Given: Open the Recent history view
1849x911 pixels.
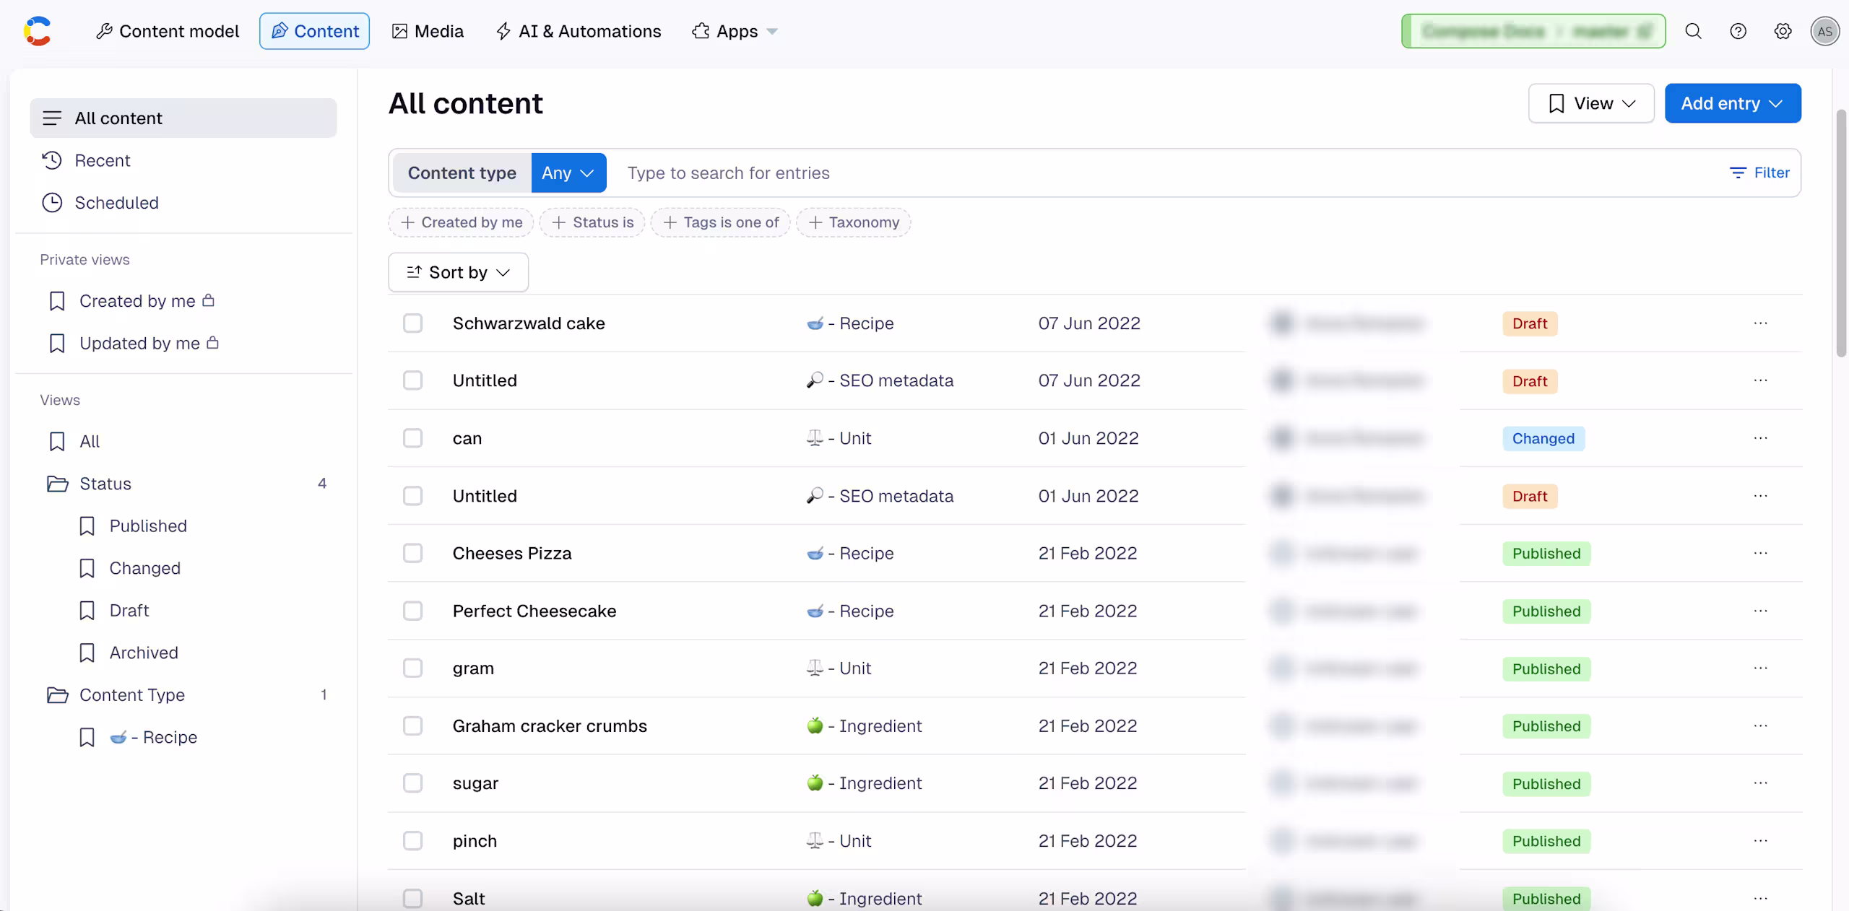Looking at the screenshot, I should pos(183,160).
